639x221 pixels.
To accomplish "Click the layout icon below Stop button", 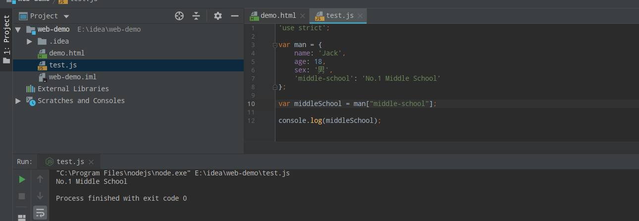I will pyautogui.click(x=22, y=217).
